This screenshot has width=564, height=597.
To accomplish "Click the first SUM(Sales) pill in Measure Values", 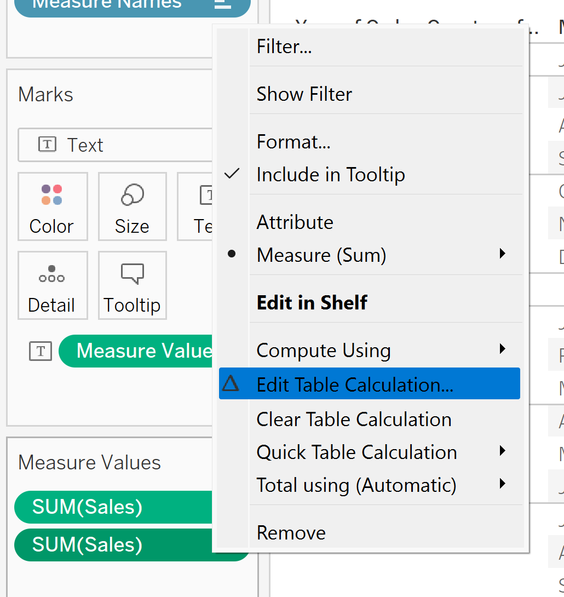I will pyautogui.click(x=110, y=507).
